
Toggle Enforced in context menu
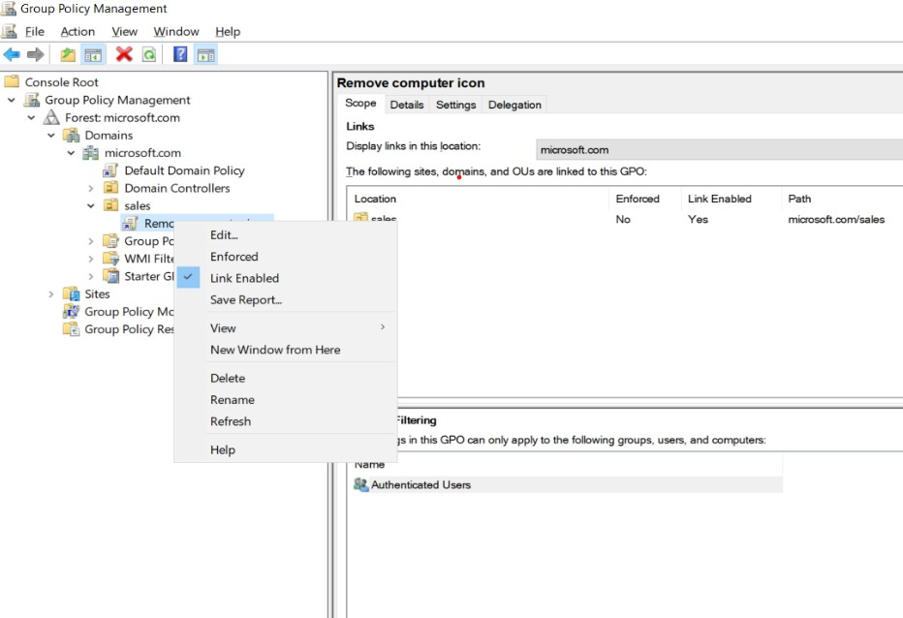286,257
